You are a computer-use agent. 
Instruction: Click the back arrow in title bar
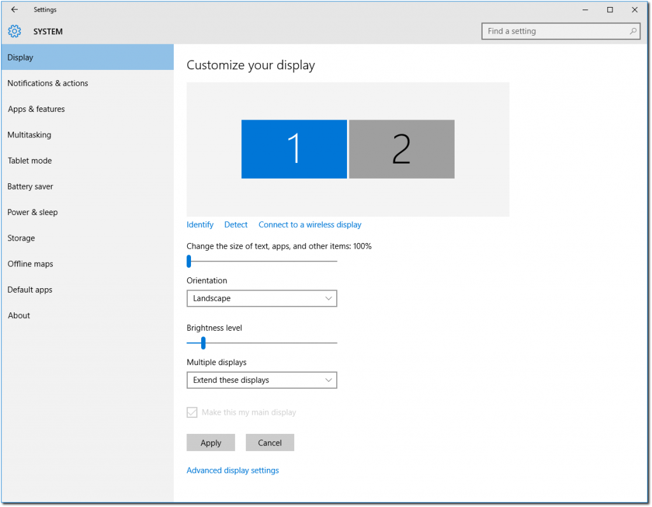point(15,10)
